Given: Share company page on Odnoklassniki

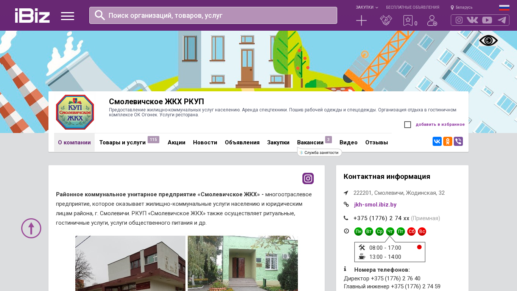Looking at the screenshot, I should [x=448, y=141].
